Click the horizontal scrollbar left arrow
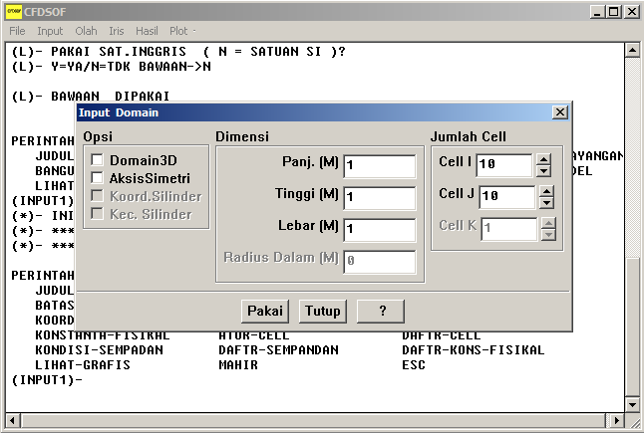Image resolution: width=644 pixels, height=433 pixels. 13,420
